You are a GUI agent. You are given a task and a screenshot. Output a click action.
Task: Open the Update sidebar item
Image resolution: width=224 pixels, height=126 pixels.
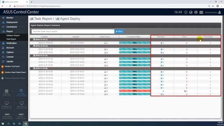(x=9, y=62)
